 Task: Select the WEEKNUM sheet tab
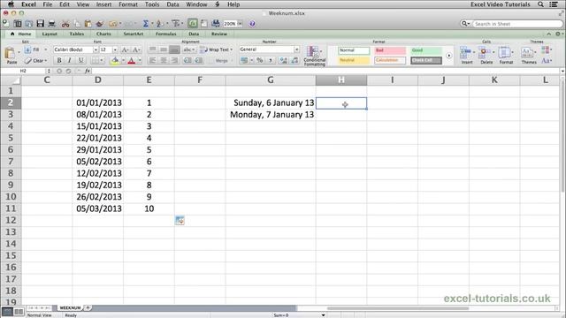(70, 308)
